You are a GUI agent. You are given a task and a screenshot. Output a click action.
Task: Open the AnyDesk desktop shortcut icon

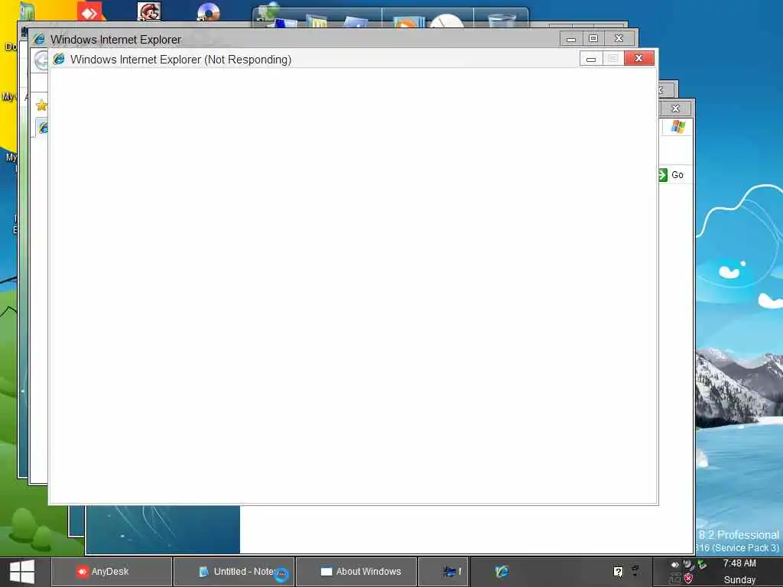89,11
